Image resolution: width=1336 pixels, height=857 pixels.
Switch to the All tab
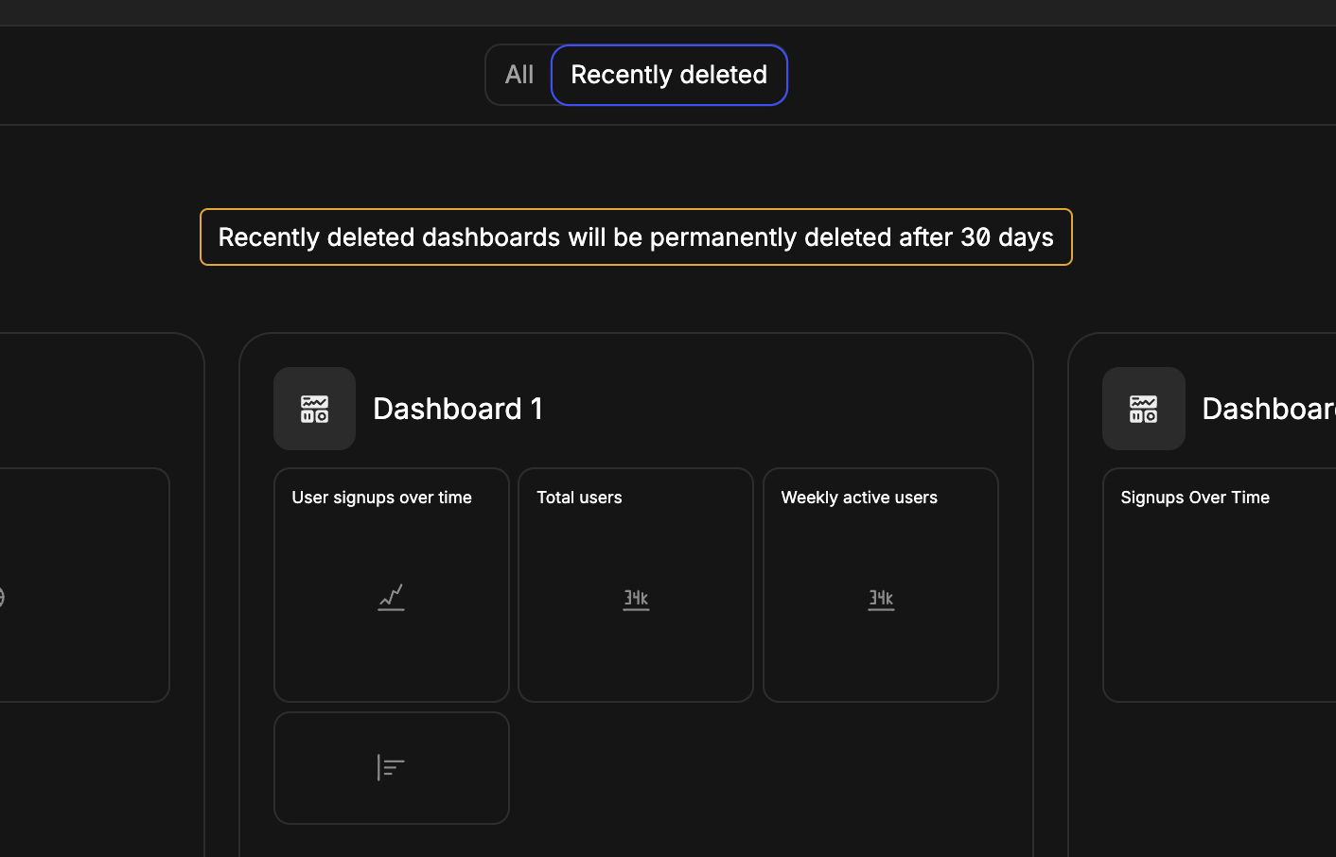tap(519, 75)
